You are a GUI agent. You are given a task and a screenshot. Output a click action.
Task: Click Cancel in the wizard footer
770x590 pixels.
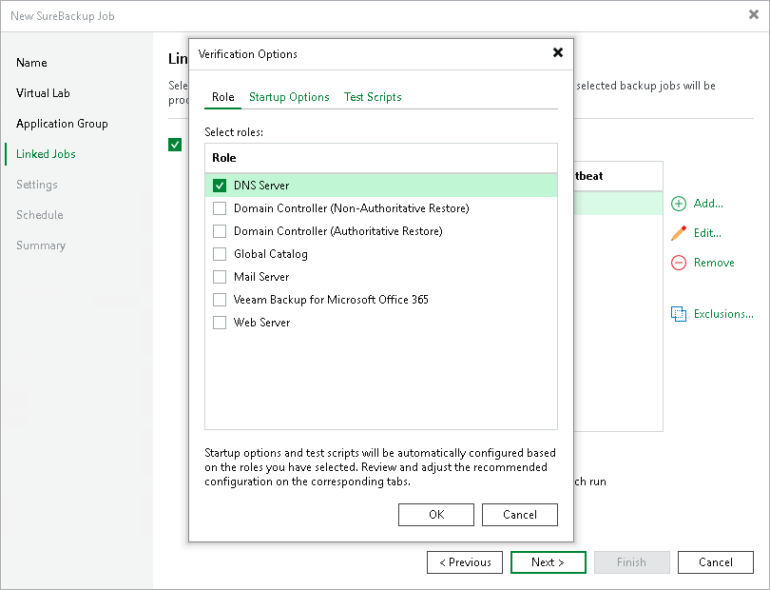(x=716, y=562)
